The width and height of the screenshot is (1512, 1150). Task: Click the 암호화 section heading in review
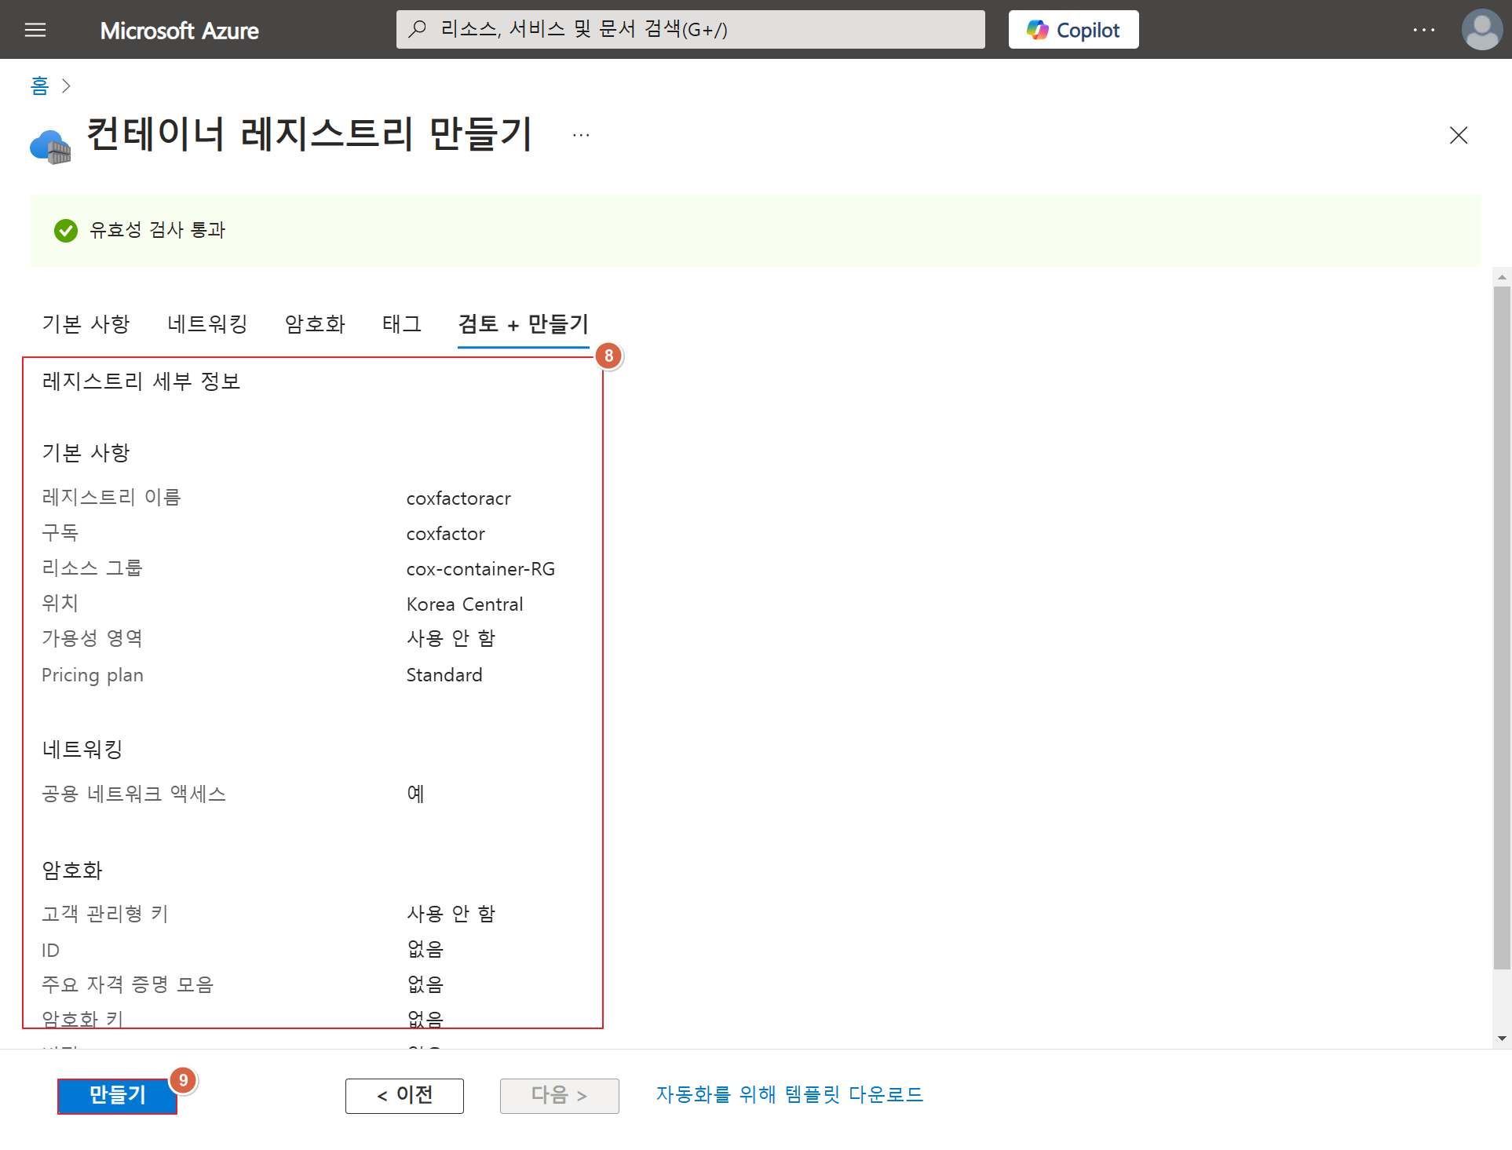click(x=72, y=871)
